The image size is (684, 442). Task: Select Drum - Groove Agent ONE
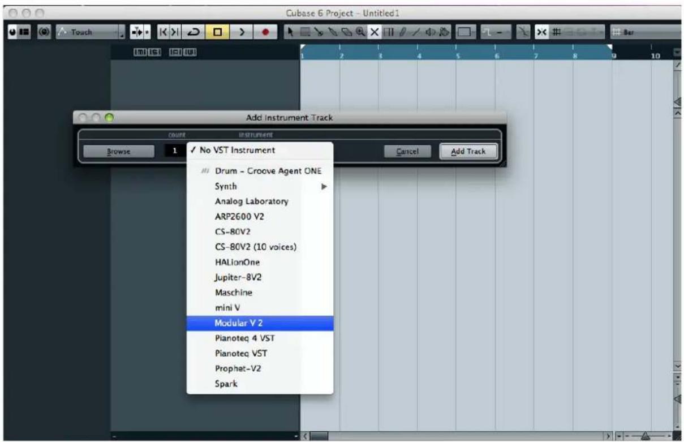pos(260,171)
